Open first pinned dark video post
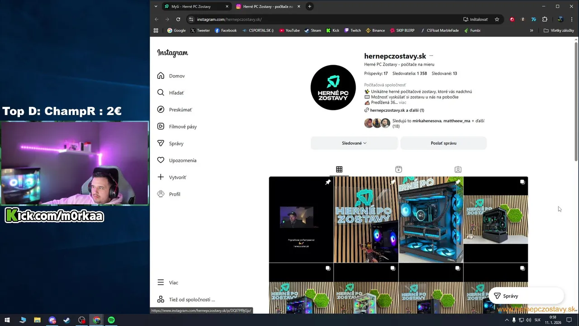The height and width of the screenshot is (326, 579). point(301,220)
